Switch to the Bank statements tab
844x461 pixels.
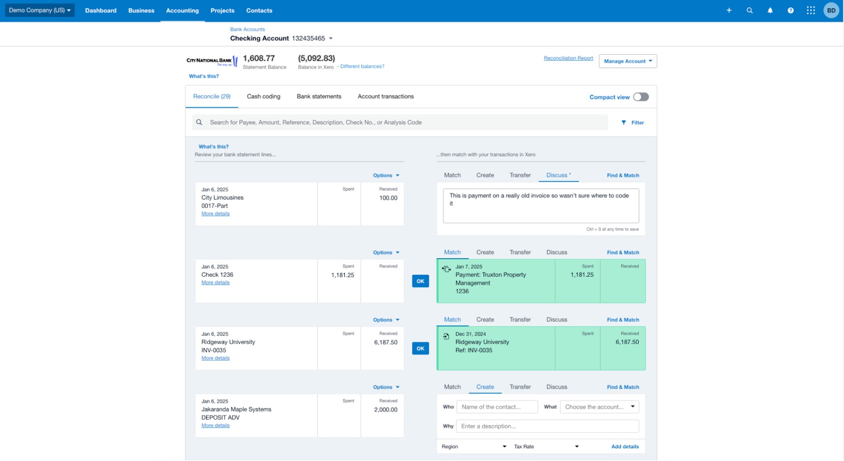pos(319,97)
